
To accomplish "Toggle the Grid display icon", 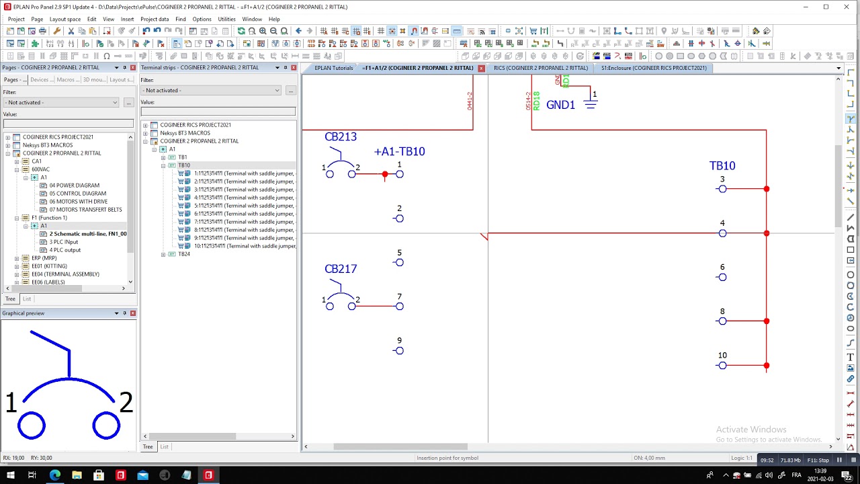I will (x=380, y=31).
